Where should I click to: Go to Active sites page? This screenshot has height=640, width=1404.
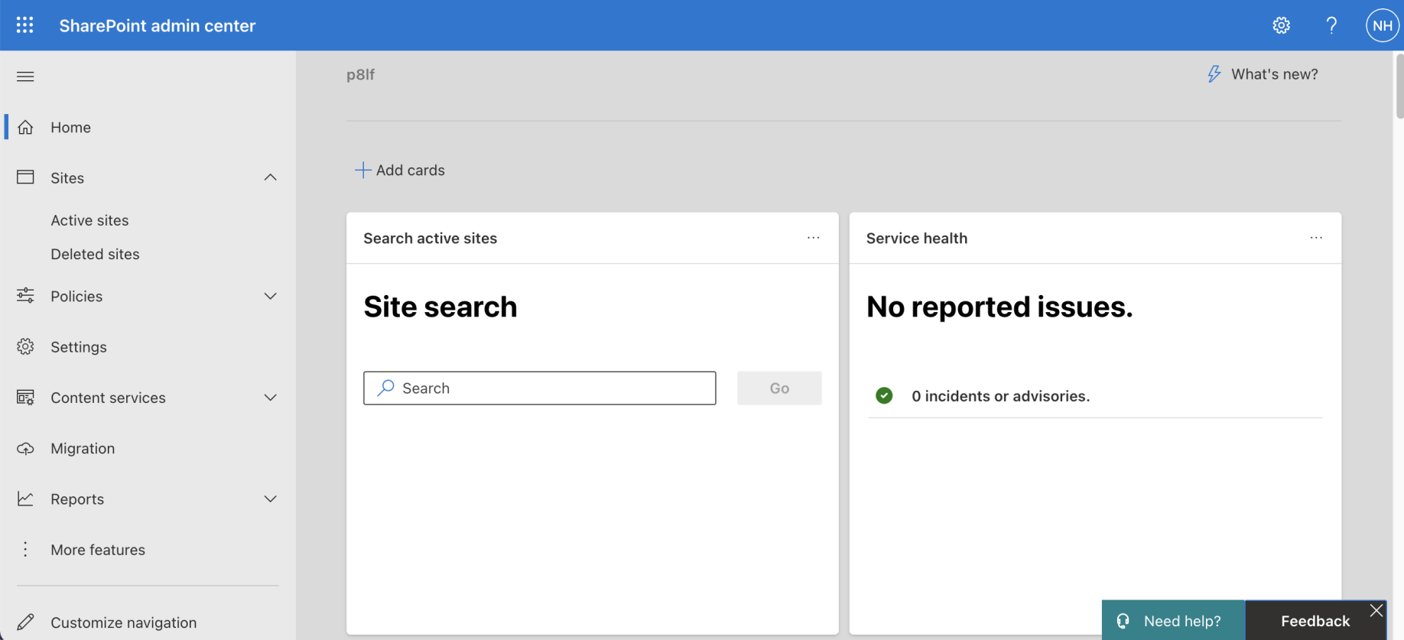[89, 220]
